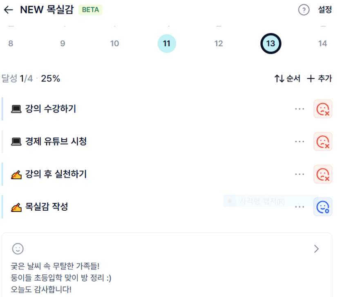Select date 13 in the calendar
The height and width of the screenshot is (297, 340).
(271, 43)
